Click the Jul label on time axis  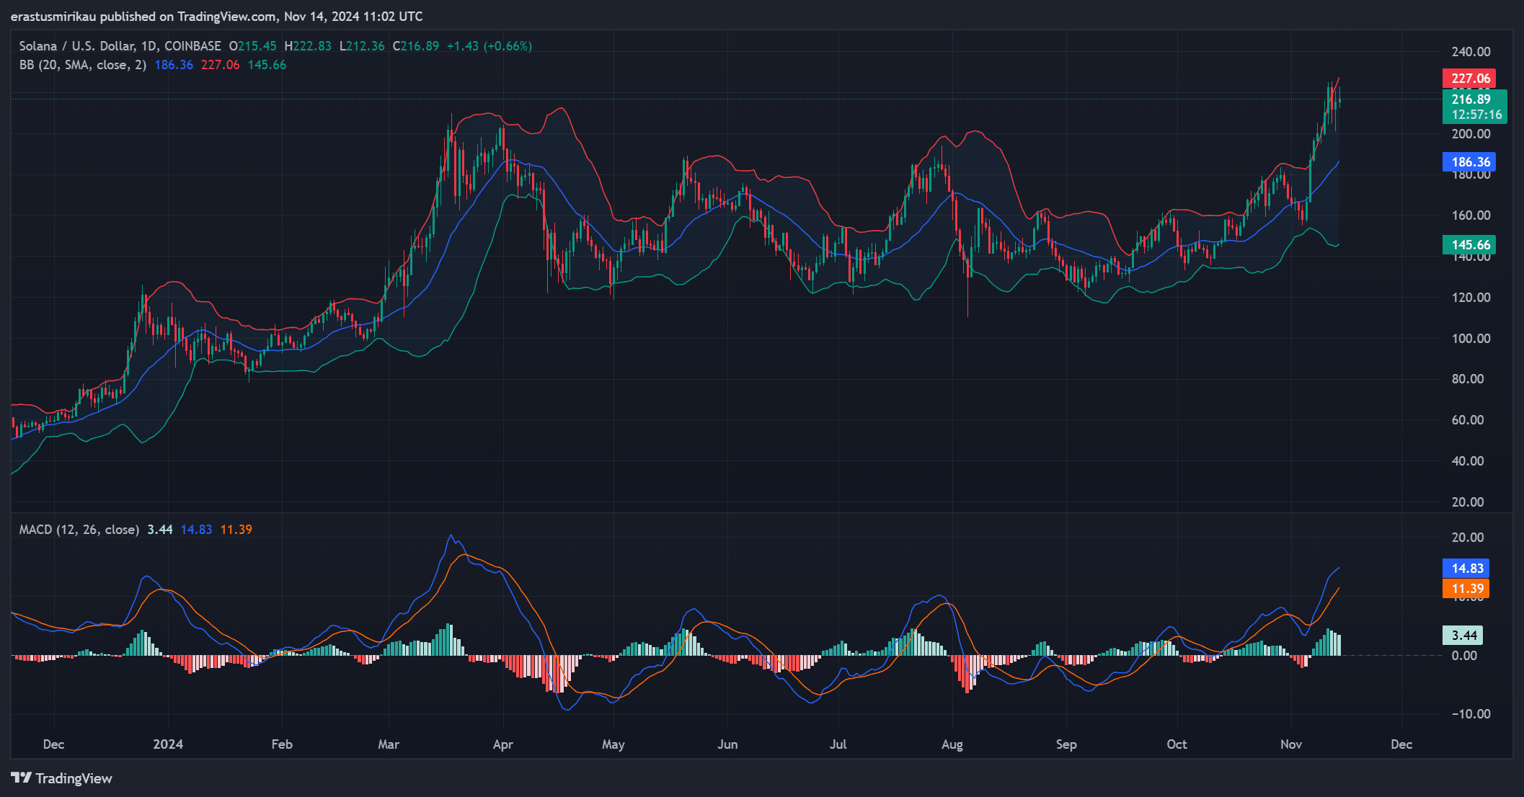[x=838, y=744]
